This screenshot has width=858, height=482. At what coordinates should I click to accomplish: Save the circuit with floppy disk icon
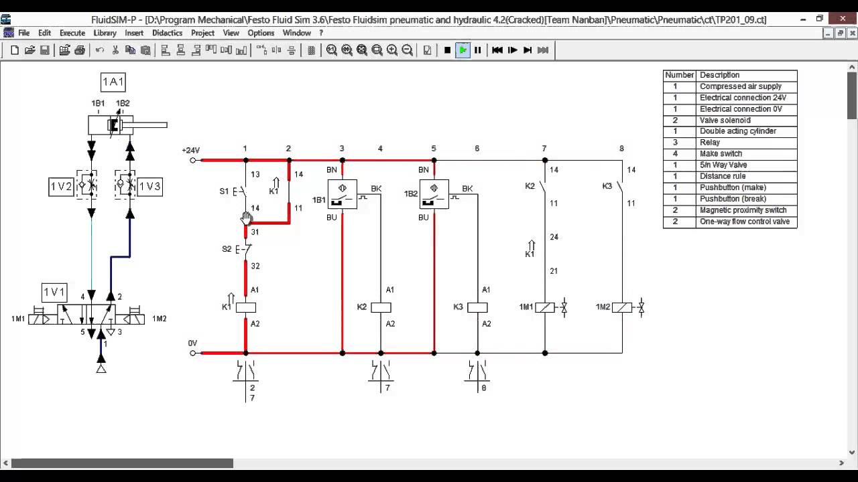(x=44, y=50)
